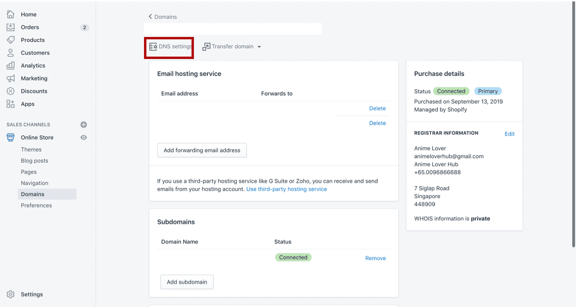Add sales channel with plus icon
Screen dimensions: 576x307
pyautogui.click(x=84, y=125)
